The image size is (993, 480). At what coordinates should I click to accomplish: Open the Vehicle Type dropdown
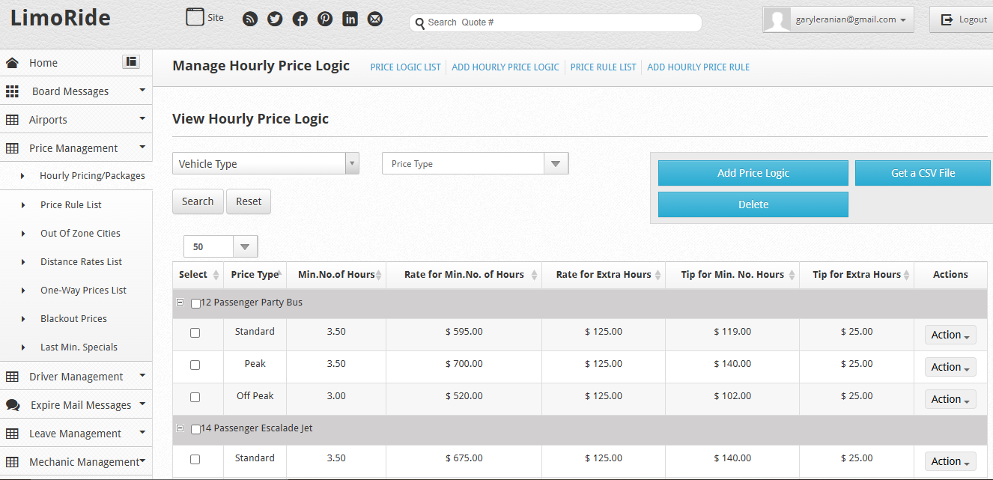[265, 164]
